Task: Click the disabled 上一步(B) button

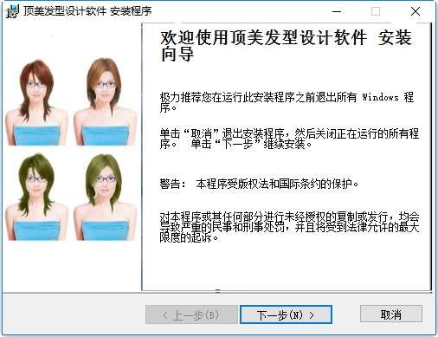Action: click(191, 314)
